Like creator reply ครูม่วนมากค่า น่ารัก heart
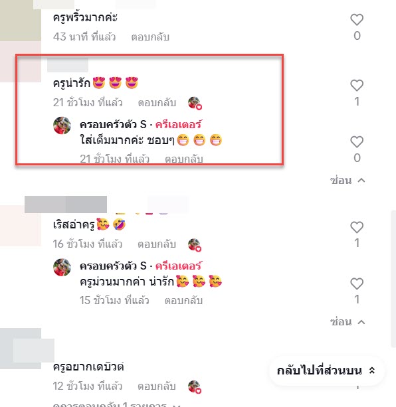Viewport: 396px width, 407px height. coord(357,284)
